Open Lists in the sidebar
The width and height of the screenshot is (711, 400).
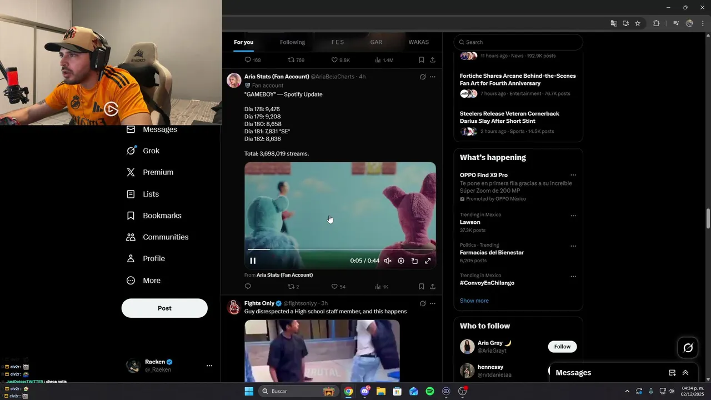click(x=143, y=194)
